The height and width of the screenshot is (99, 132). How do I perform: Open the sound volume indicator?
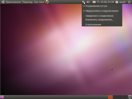click(x=88, y=2)
